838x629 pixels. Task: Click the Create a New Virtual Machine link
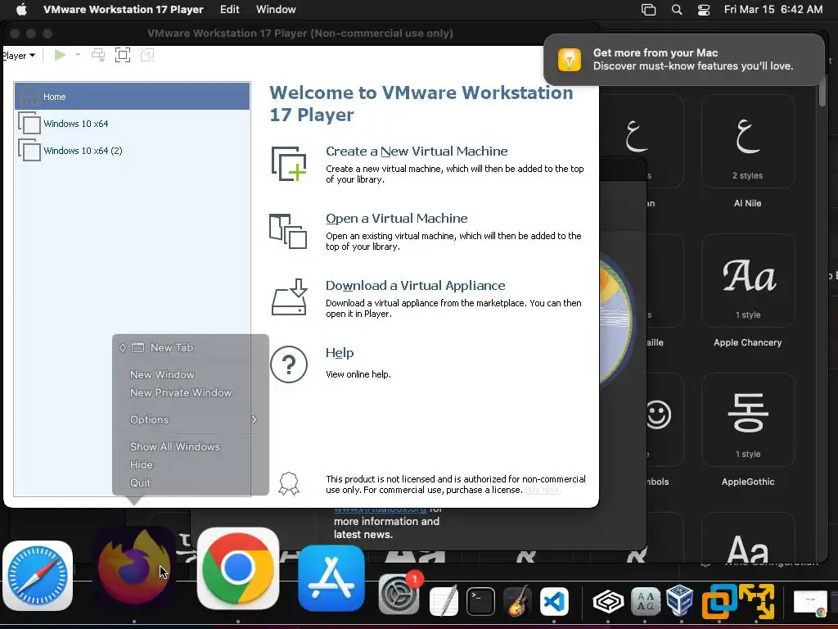[417, 152]
